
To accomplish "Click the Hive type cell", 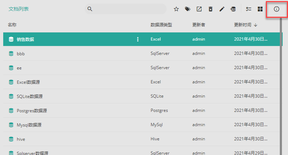I will (x=155, y=139).
